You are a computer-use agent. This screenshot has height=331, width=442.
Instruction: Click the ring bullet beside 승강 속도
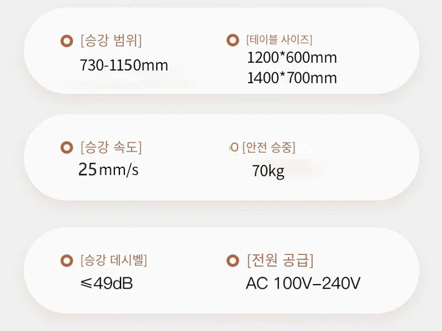(67, 147)
